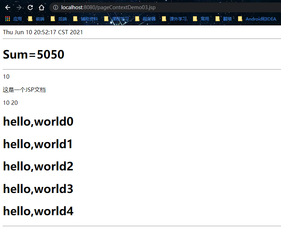
Task: Click the hello,world2 heading
Action: click(x=38, y=167)
